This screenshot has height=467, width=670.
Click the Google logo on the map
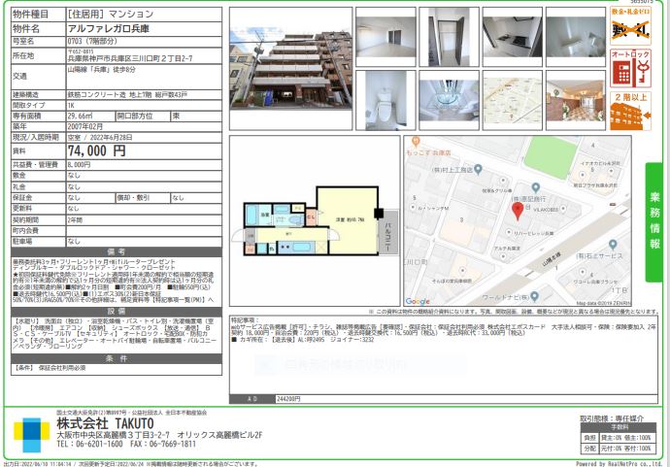(418, 302)
